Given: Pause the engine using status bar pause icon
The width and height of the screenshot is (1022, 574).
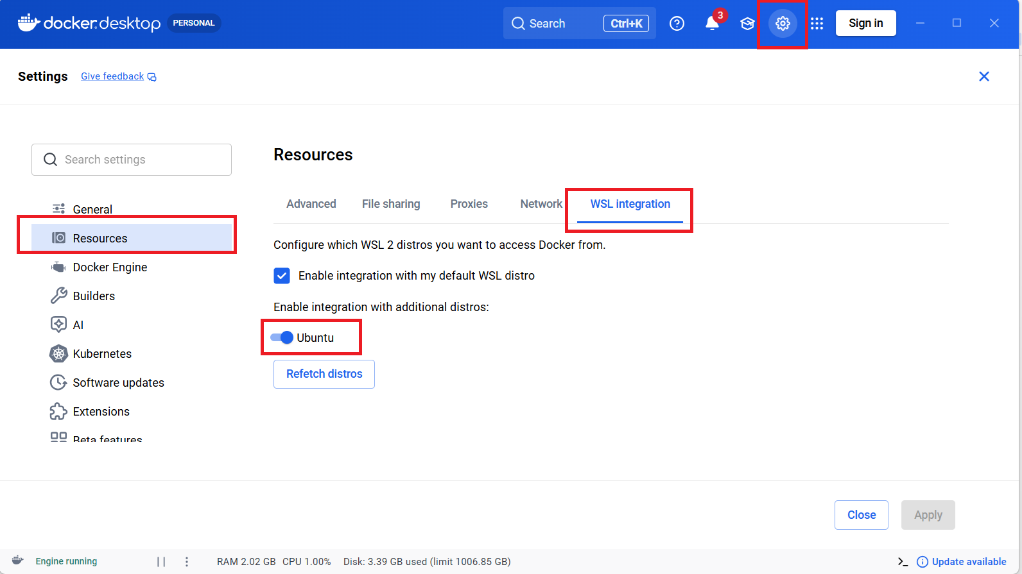Looking at the screenshot, I should [161, 562].
